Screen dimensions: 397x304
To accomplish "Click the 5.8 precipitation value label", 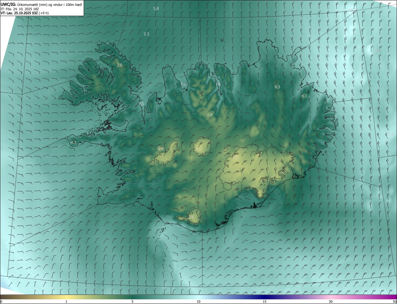I will pyautogui.click(x=156, y=9).
